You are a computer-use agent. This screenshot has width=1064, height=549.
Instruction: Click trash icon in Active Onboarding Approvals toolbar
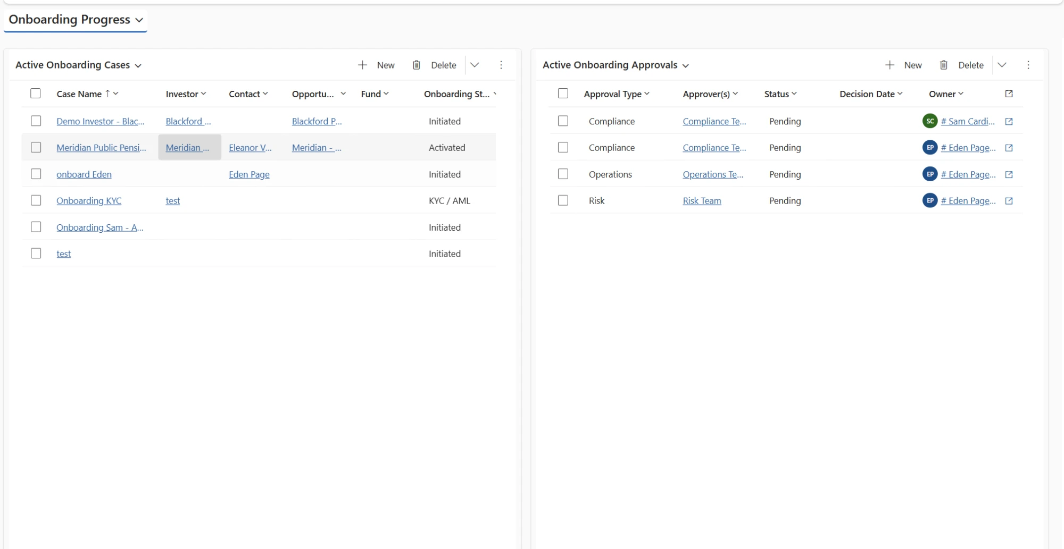point(944,65)
